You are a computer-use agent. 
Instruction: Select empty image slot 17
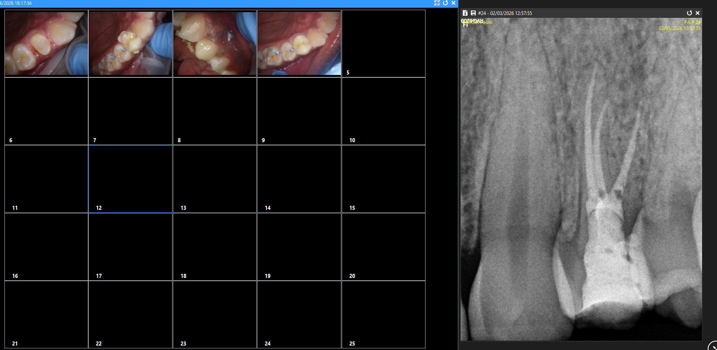point(130,247)
